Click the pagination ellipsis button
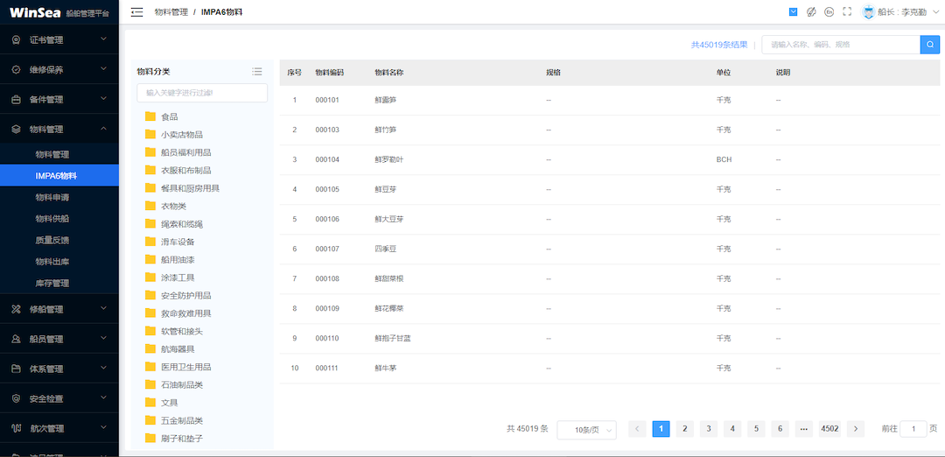Image resolution: width=945 pixels, height=457 pixels. [x=804, y=429]
